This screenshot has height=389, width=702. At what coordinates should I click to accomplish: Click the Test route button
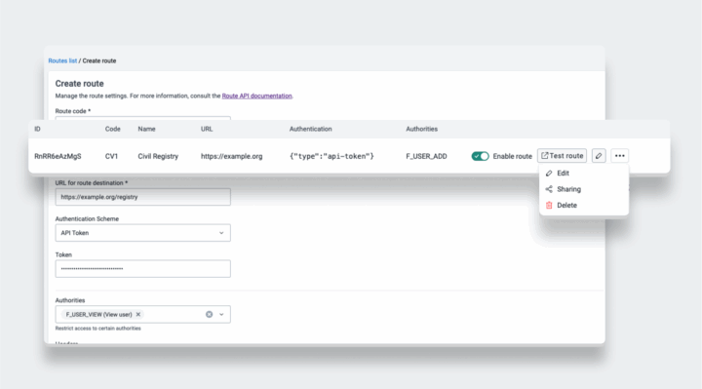coord(562,156)
